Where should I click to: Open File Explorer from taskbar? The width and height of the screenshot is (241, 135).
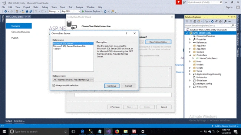(x=126, y=131)
